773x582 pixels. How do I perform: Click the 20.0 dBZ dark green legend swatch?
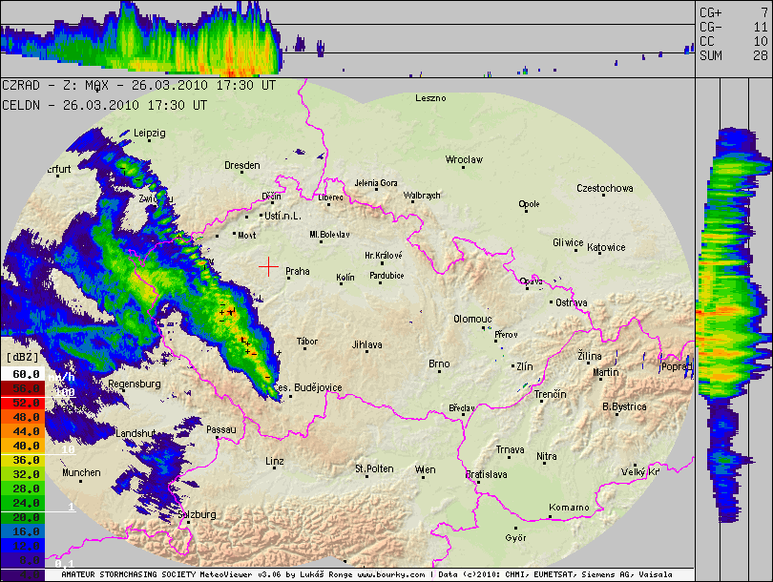coord(23,517)
